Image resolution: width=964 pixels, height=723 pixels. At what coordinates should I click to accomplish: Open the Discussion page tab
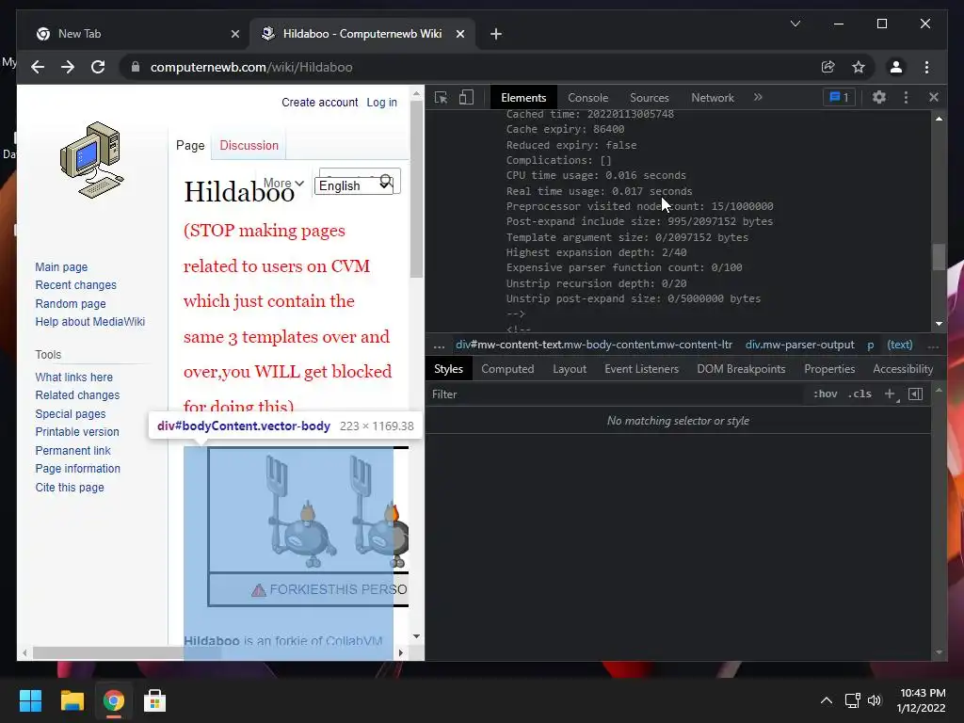pyautogui.click(x=249, y=145)
